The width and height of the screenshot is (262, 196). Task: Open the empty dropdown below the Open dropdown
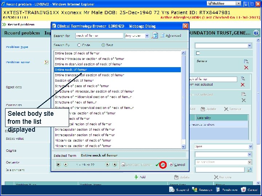tap(250, 154)
